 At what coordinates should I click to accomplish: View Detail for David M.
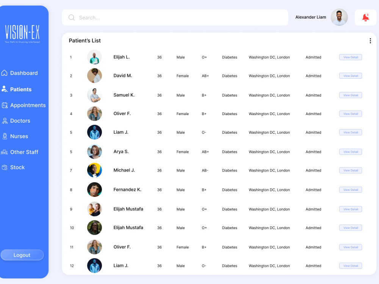tap(351, 76)
